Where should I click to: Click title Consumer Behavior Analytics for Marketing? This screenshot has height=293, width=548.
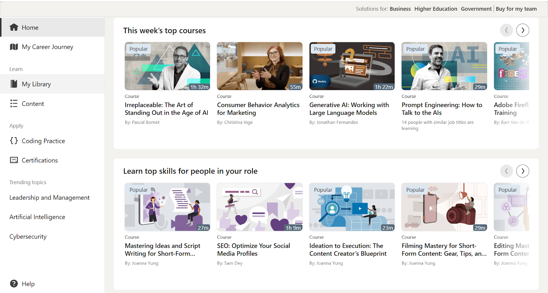(258, 109)
